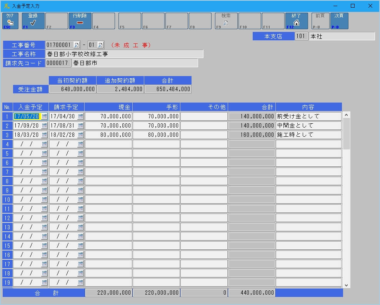Select row 3 手形 field showing 80,000,000
Image resolution: width=380 pixels, height=305 pixels.
[x=156, y=135]
